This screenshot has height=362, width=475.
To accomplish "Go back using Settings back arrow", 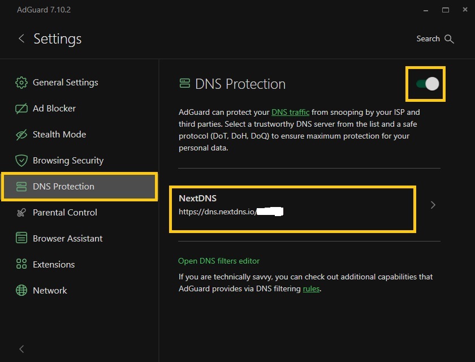I will point(21,38).
